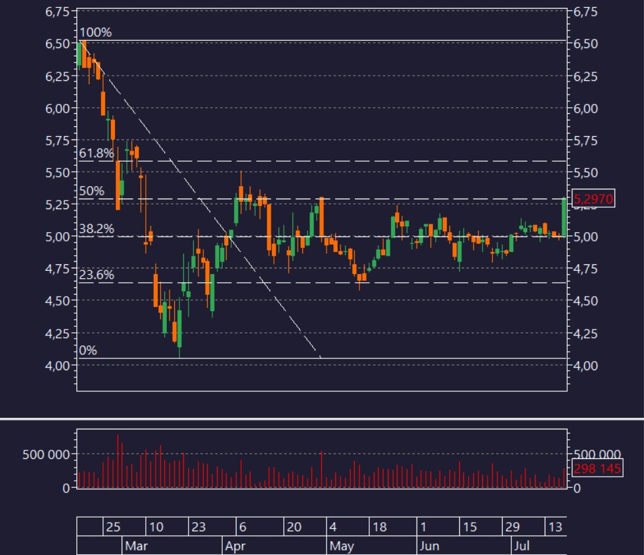The width and height of the screenshot is (644, 555).
Task: Click right price axis label 4,25
Action: click(586, 333)
